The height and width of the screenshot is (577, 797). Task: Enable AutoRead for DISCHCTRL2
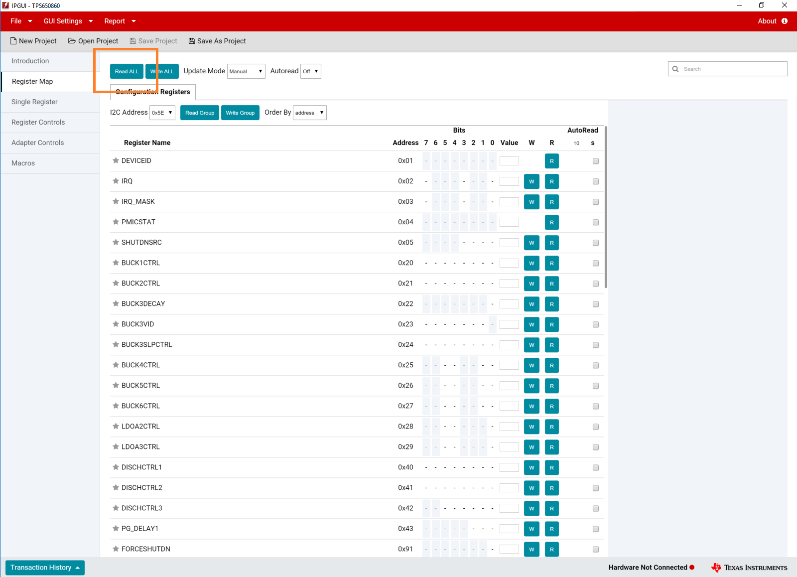point(596,488)
